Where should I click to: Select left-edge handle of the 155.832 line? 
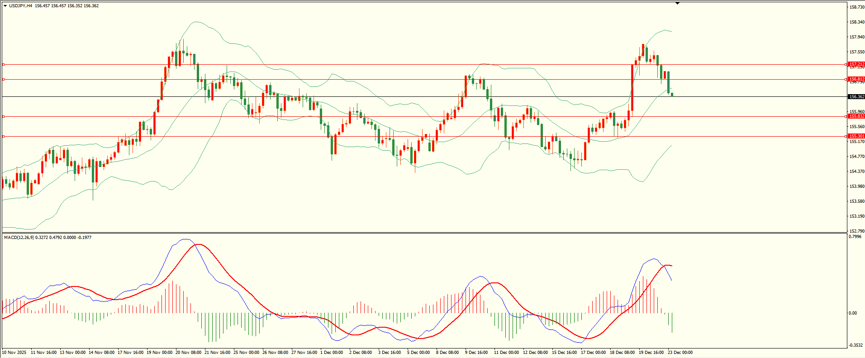(4, 116)
